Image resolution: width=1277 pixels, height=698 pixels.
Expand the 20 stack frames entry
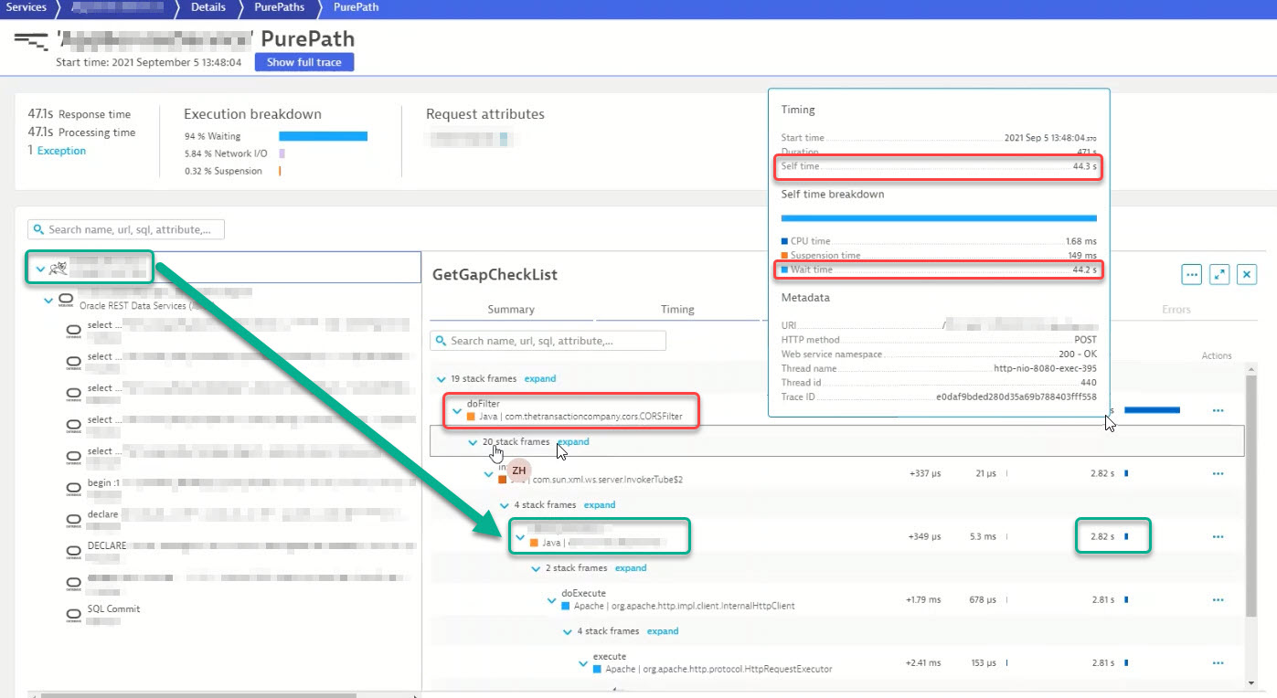click(x=573, y=441)
